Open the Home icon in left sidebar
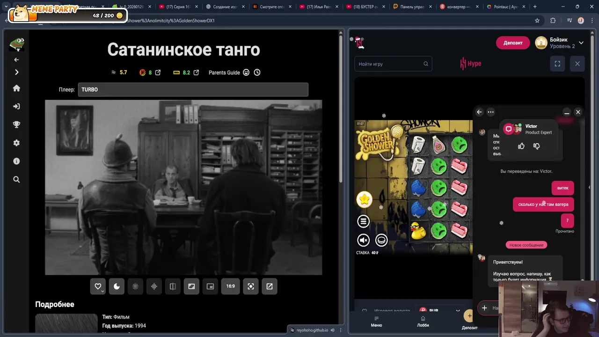Viewport: 599px width, 337px height. click(16, 88)
